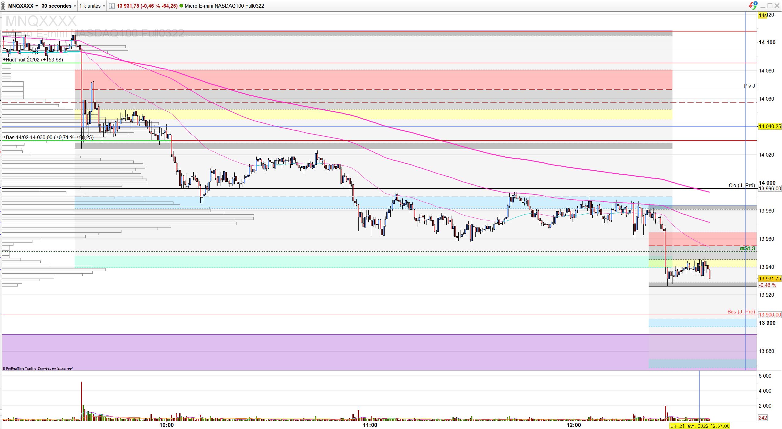Click the Piv J pivot line label
Image resolution: width=782 pixels, height=429 pixels.
pyautogui.click(x=749, y=86)
